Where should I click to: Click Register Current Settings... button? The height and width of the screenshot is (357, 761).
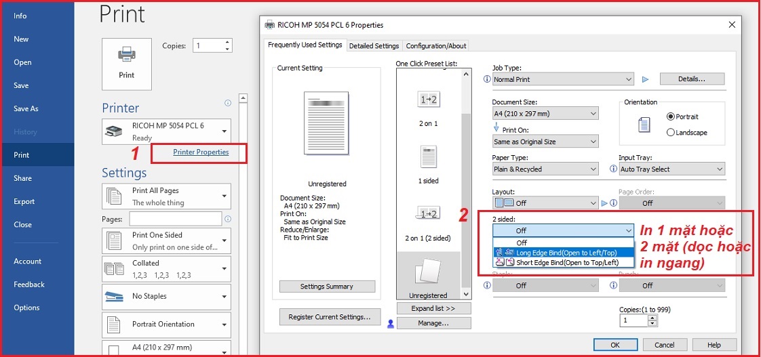pos(330,317)
